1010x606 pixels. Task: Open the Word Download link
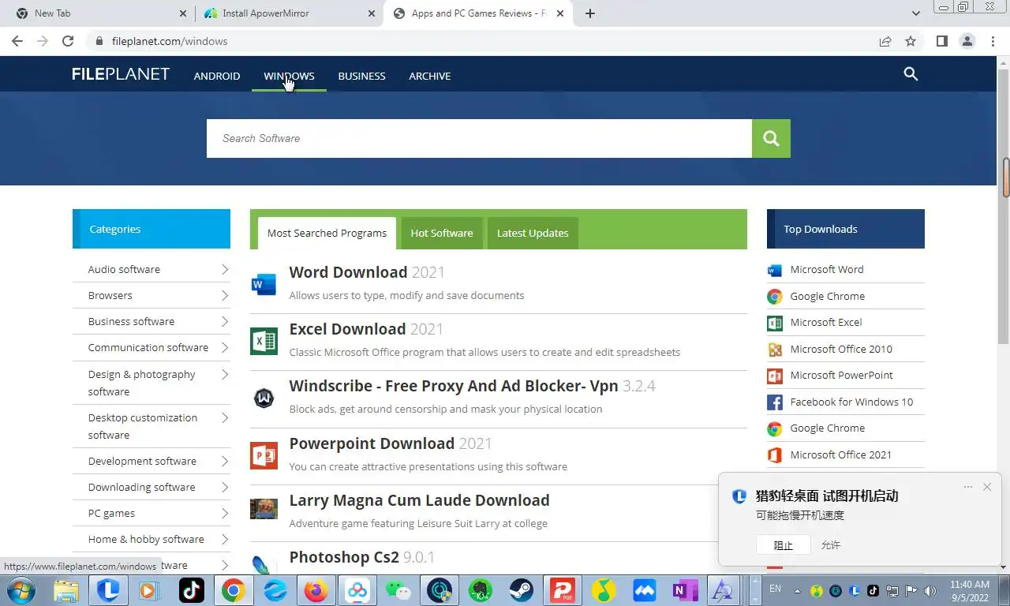348,272
